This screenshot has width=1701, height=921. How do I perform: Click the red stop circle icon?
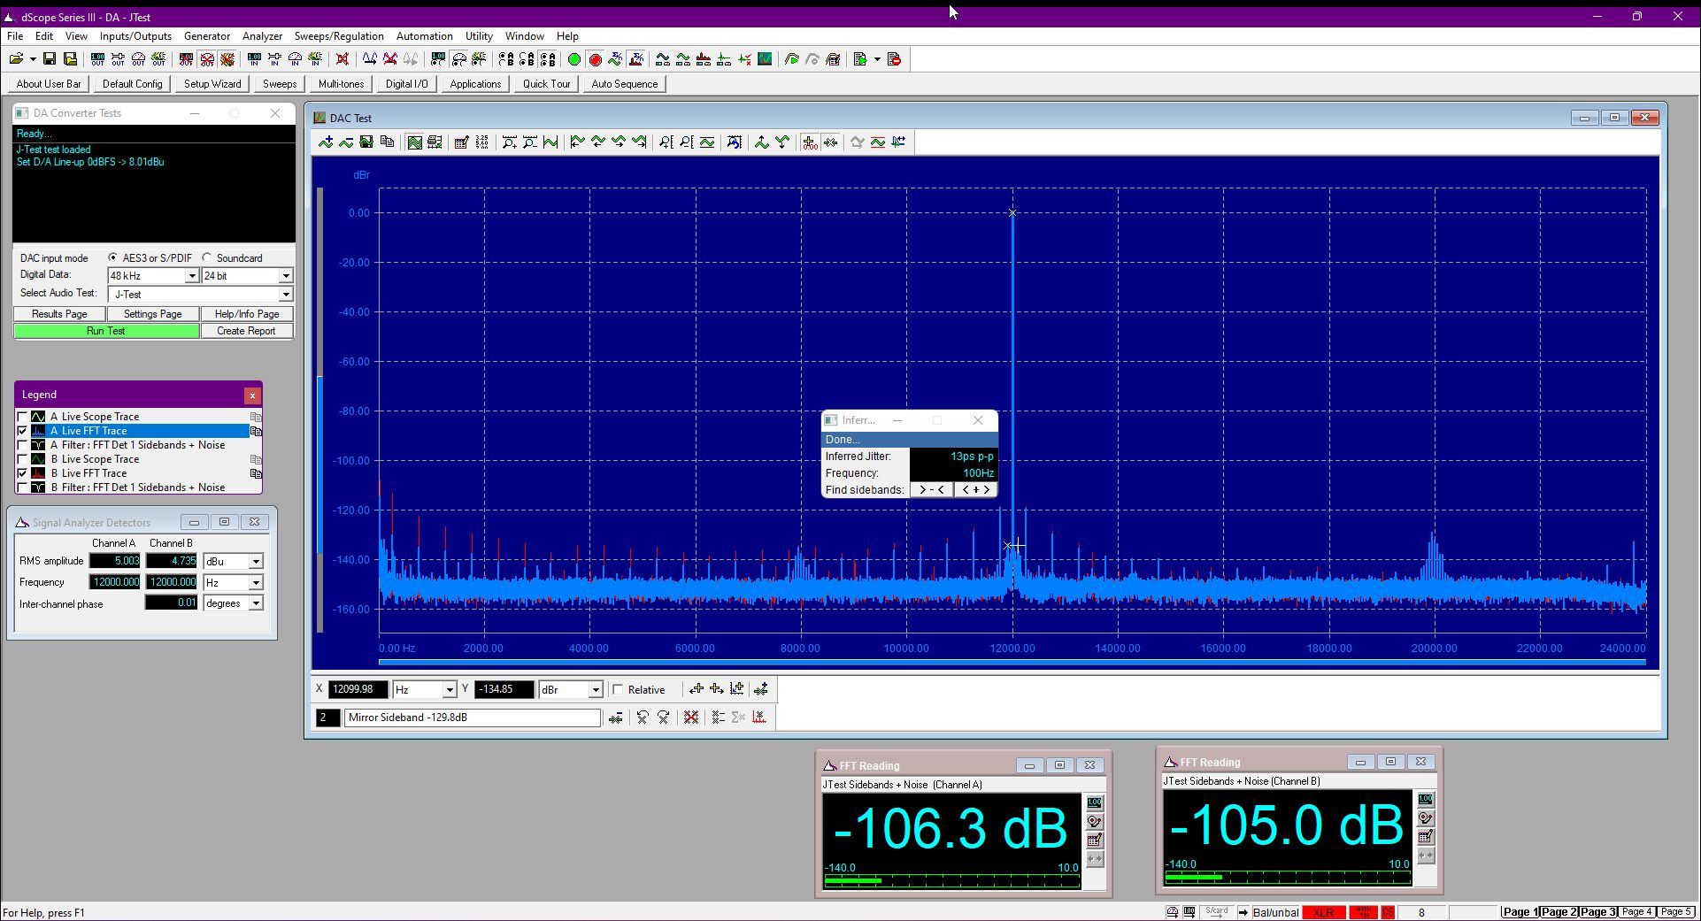coord(595,59)
